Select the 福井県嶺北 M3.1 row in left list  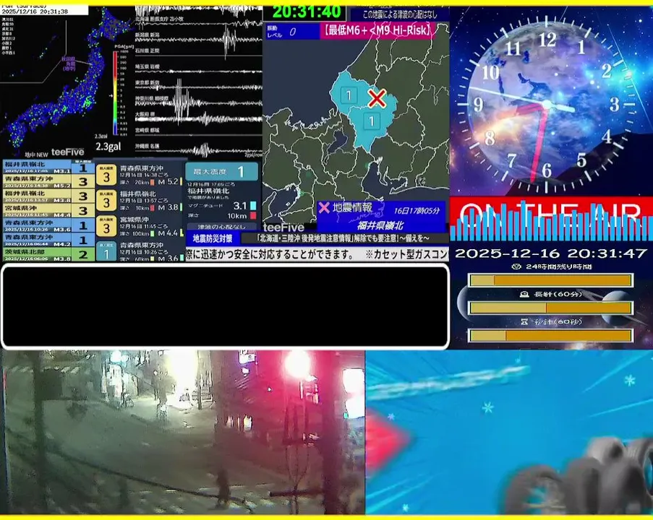point(48,167)
